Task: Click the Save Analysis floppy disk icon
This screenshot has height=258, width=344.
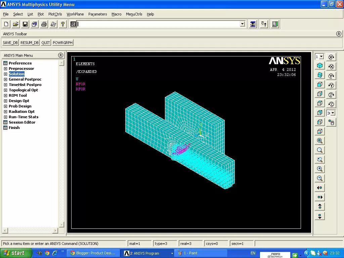Action: (25, 24)
